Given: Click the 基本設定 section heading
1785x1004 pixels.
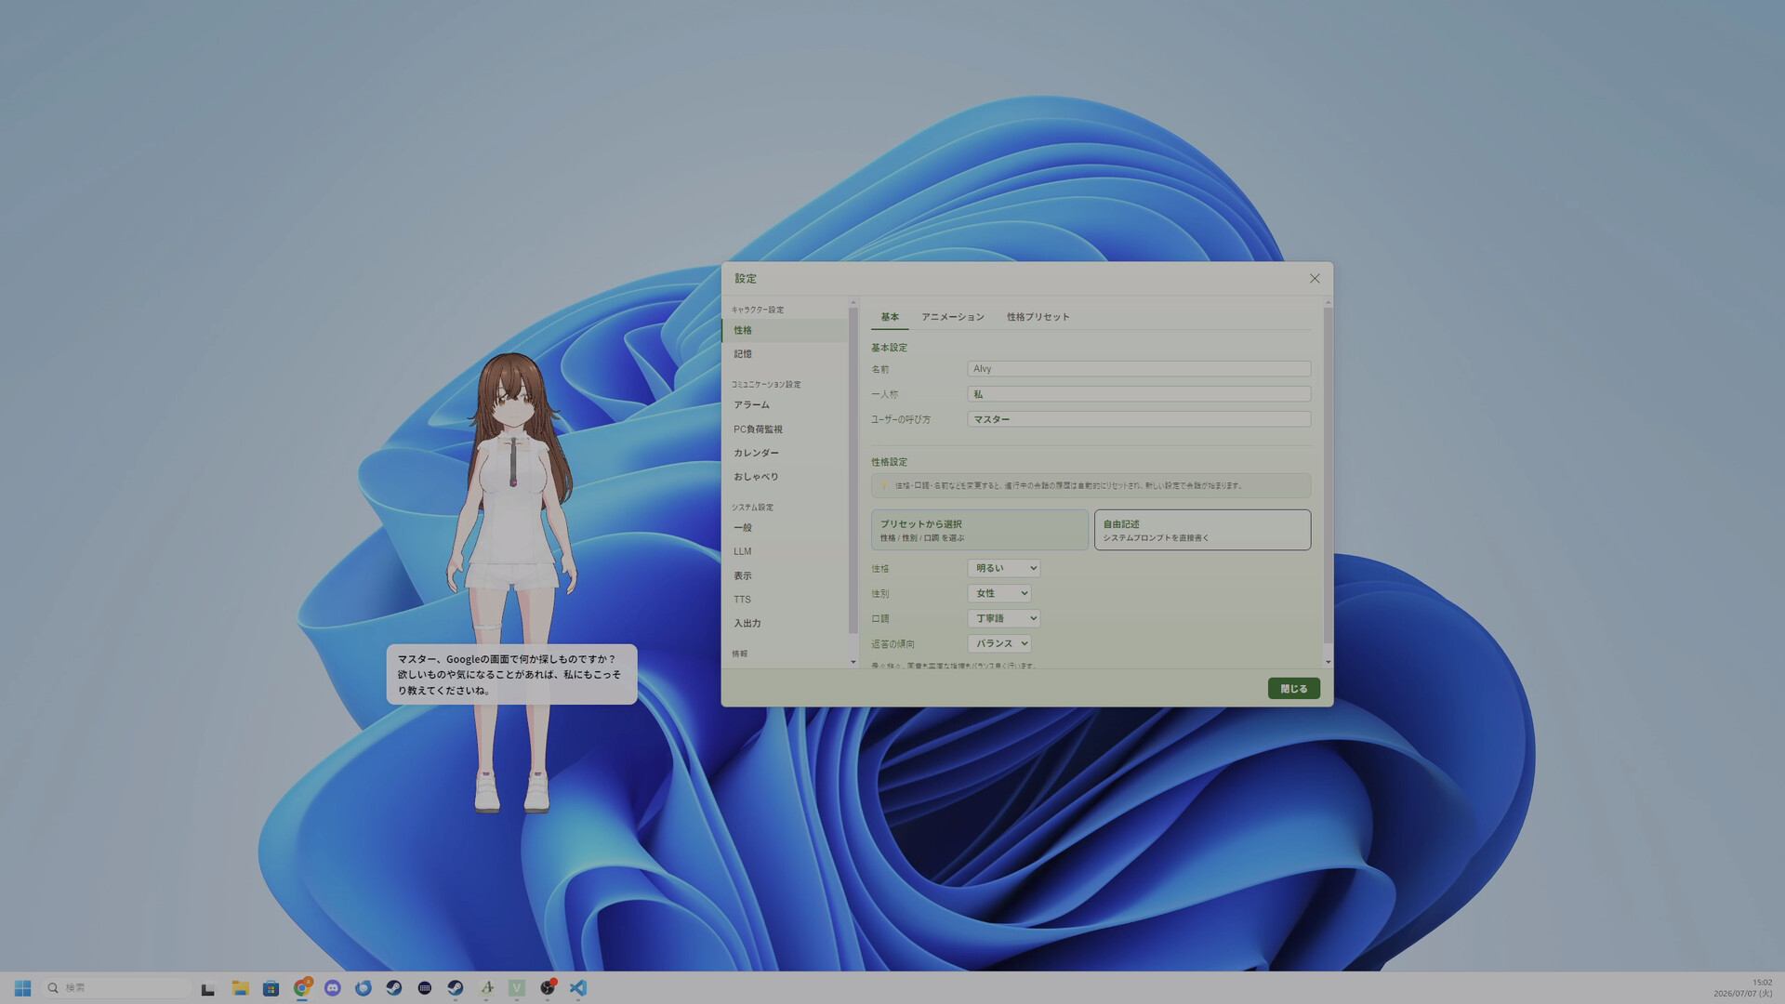Looking at the screenshot, I should coord(889,348).
